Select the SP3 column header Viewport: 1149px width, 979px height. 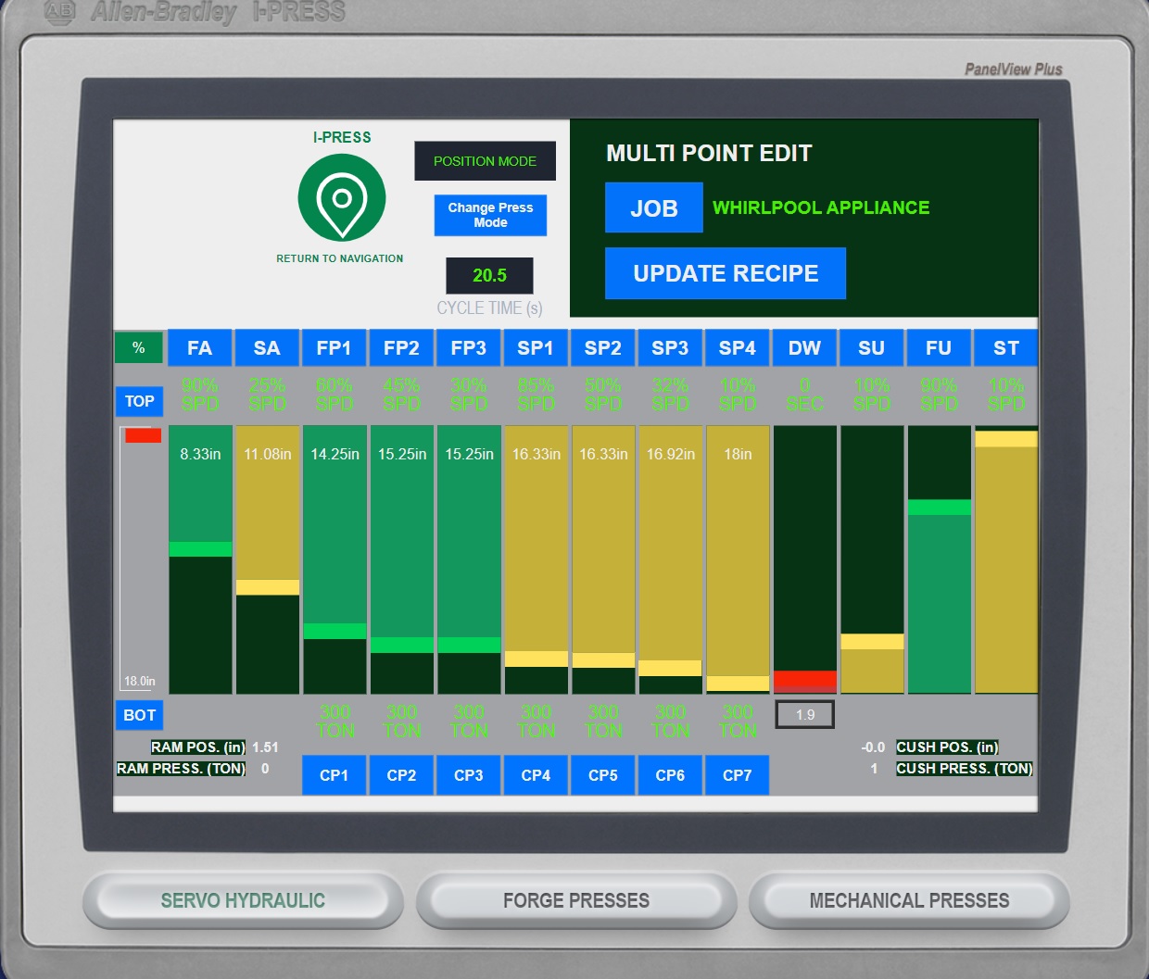(x=670, y=348)
